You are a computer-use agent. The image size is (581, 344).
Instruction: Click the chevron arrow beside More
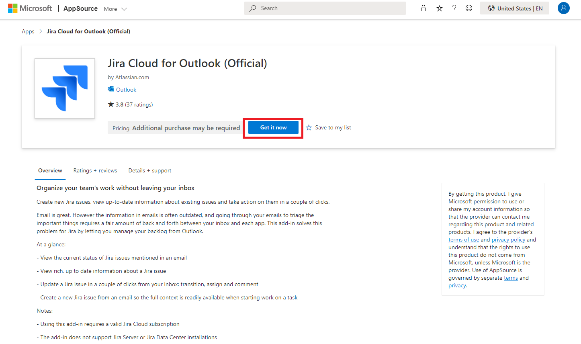coord(124,9)
